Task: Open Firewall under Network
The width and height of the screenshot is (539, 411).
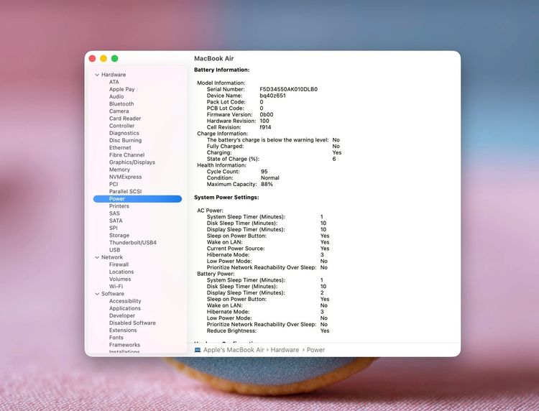Action: click(119, 264)
